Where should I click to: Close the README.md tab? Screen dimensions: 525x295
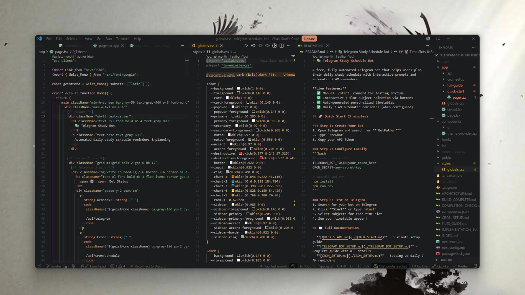coord(327,46)
